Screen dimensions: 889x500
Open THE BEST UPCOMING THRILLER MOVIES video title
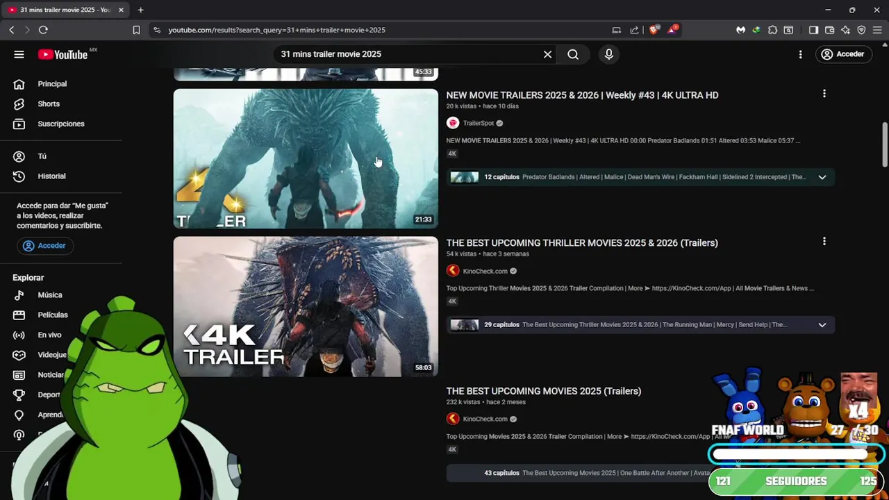point(582,243)
